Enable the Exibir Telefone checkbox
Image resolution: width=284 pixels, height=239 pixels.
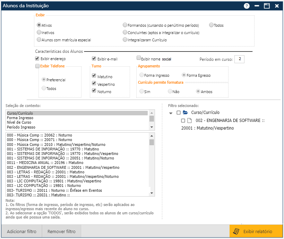(37, 66)
